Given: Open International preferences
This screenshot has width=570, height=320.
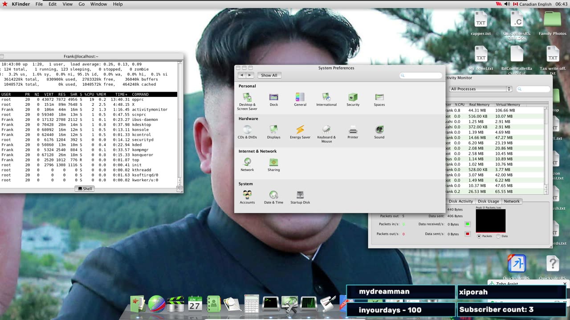Looking at the screenshot, I should [326, 100].
